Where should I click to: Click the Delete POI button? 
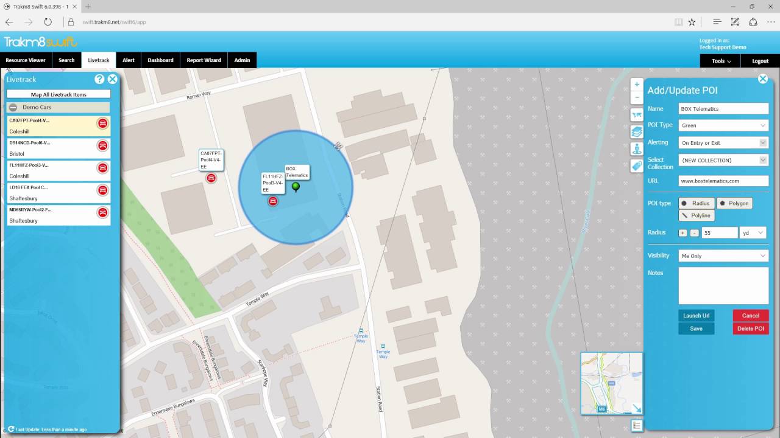751,328
